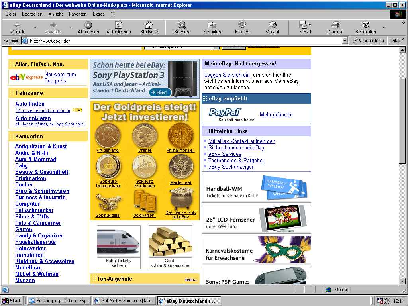Open the Antiquitäten & Kunst category link

tap(41, 146)
